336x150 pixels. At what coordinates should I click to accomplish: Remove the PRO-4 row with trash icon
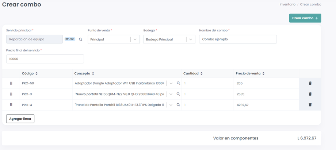click(310, 105)
